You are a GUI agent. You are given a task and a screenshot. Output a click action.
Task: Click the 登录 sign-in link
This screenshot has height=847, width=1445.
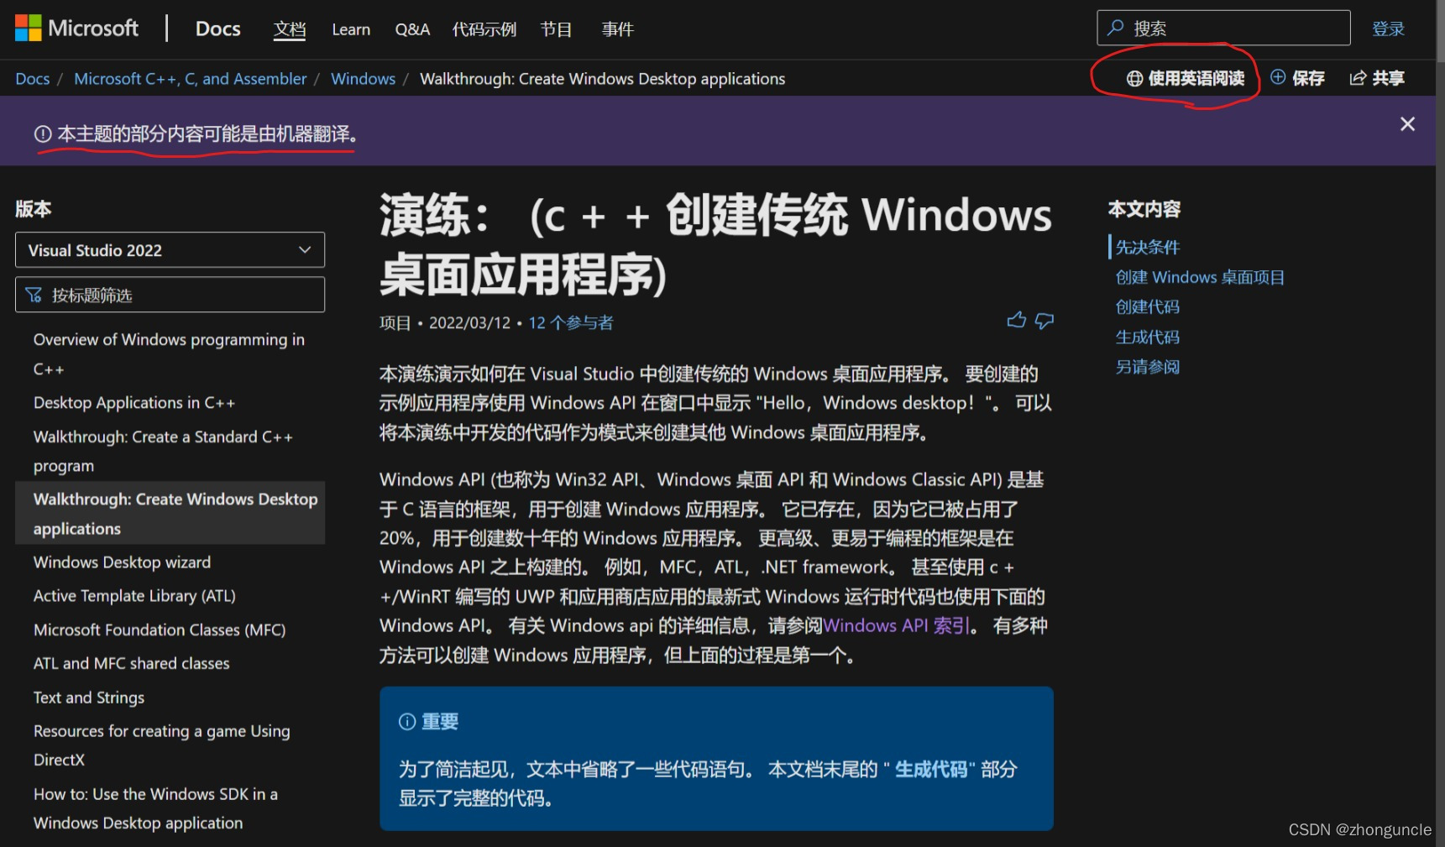tap(1388, 29)
